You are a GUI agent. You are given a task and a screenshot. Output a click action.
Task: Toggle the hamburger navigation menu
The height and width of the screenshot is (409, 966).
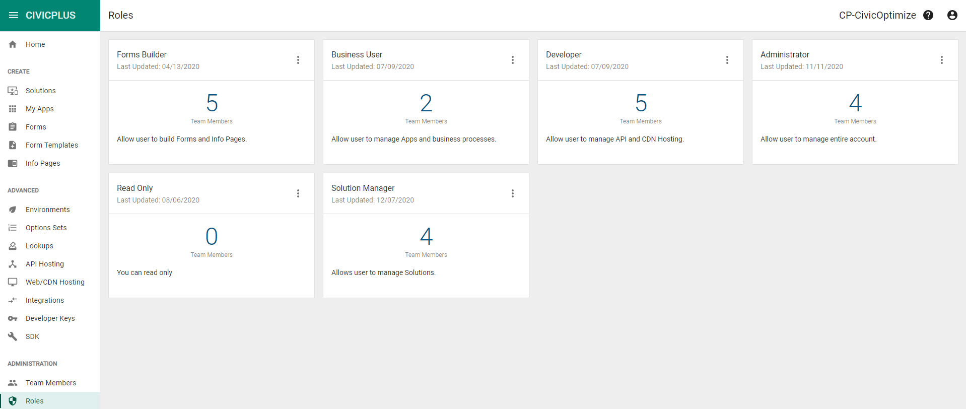click(x=14, y=15)
